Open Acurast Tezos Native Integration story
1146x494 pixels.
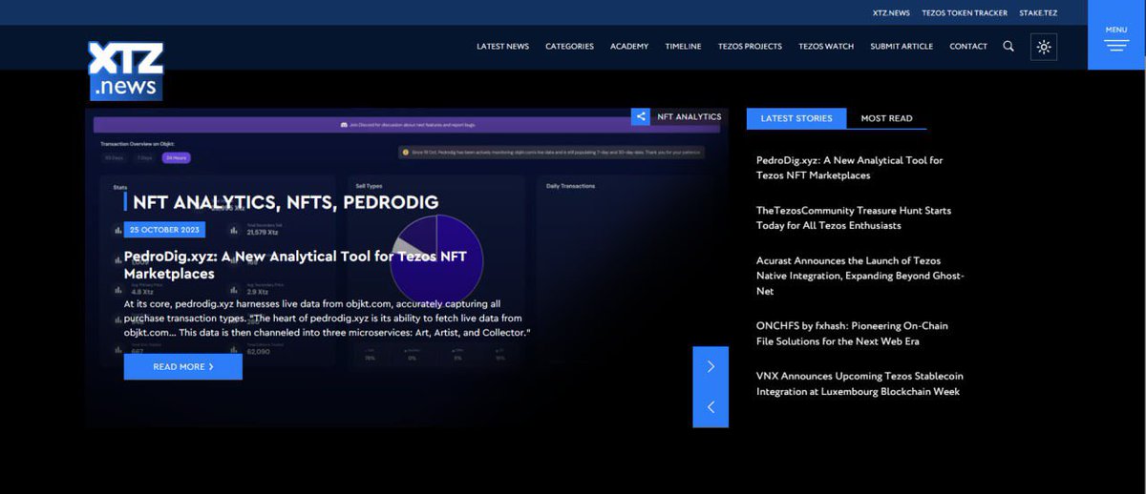(860, 276)
